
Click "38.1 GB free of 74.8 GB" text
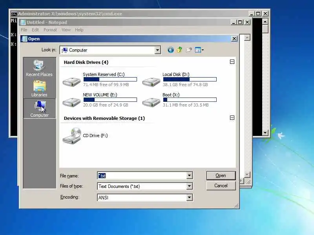[x=185, y=85]
